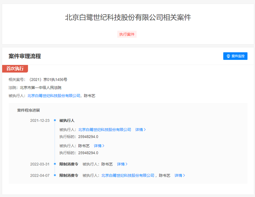255x197 pixels.
Task: Click page title 北京白鹭世纪科技股份有限公司相关案件
Action: tap(128, 17)
